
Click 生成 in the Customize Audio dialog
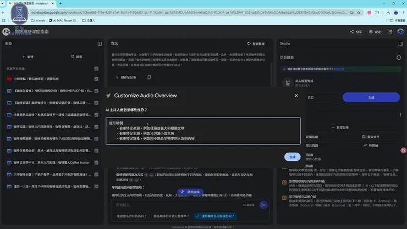point(292,157)
